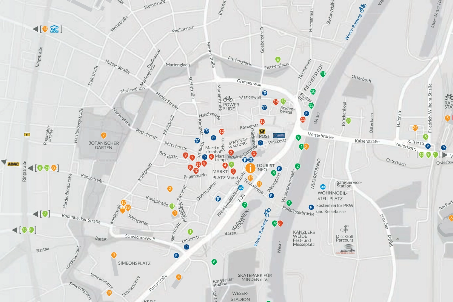Select the swimming pool icon
This screenshot has height=302, width=453.
pos(55,29)
